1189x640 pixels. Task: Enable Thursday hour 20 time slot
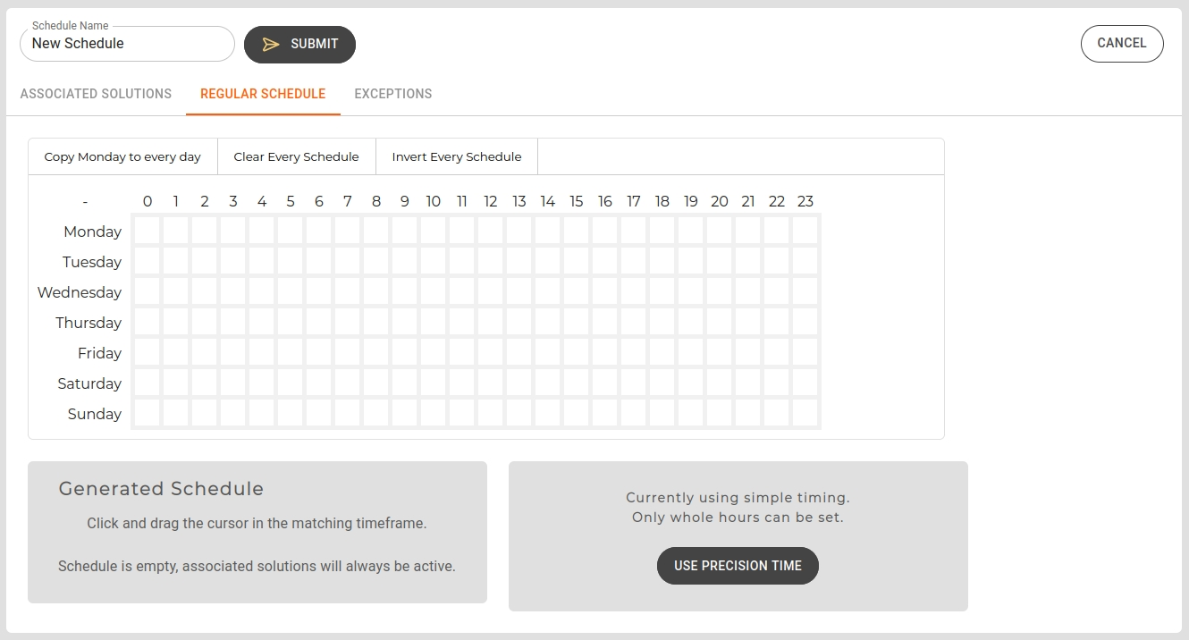coord(720,322)
